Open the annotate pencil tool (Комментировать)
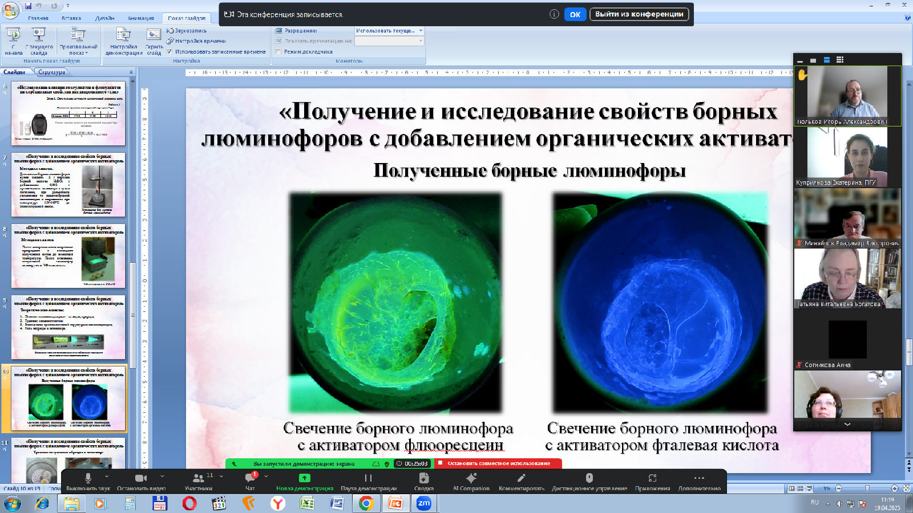This screenshot has width=913, height=513. coord(521,478)
